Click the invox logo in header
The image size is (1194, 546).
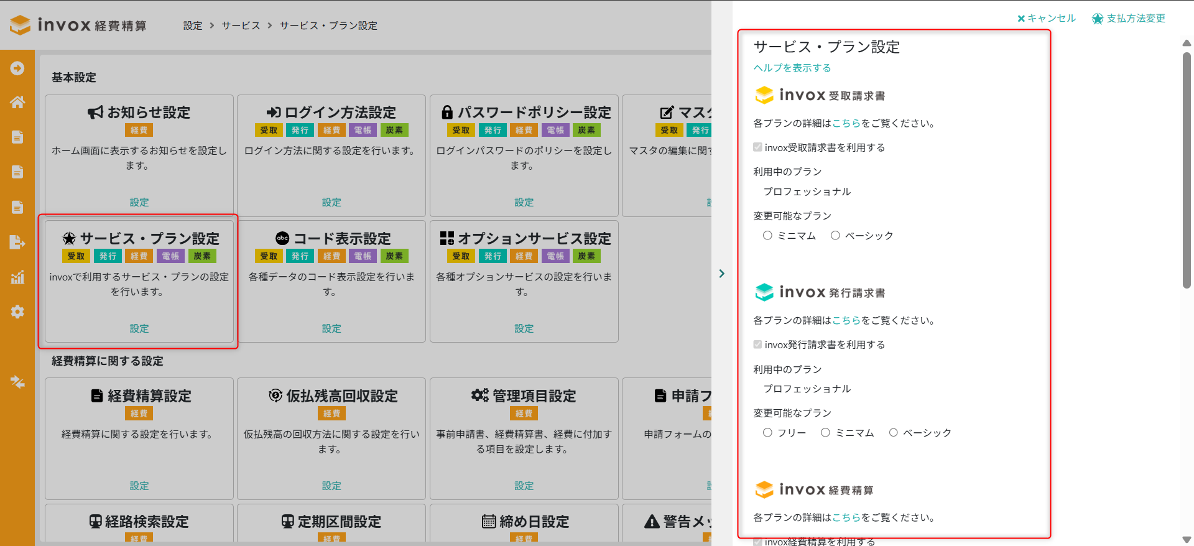click(x=78, y=25)
